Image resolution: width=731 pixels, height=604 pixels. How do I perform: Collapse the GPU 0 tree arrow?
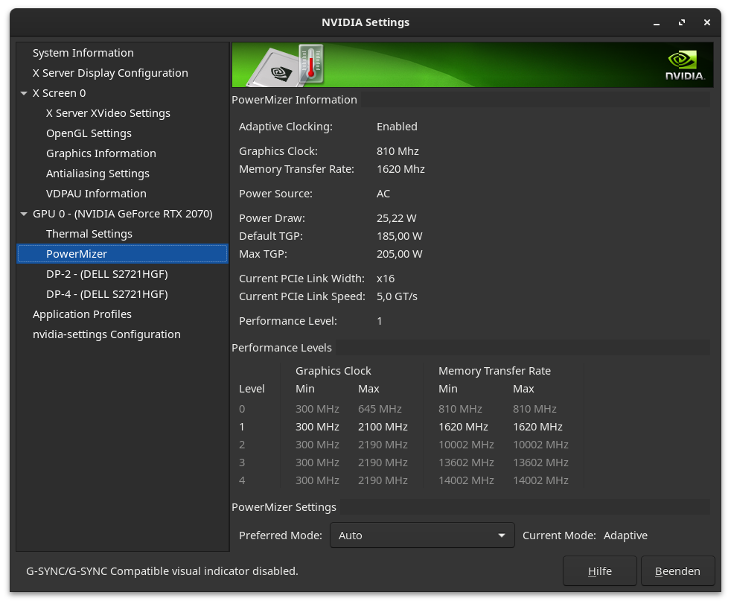[x=24, y=214]
